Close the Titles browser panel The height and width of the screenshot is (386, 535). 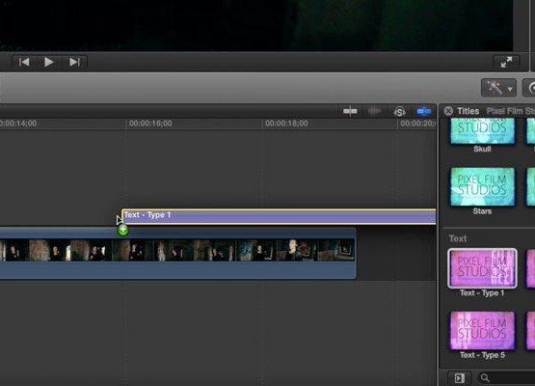448,111
